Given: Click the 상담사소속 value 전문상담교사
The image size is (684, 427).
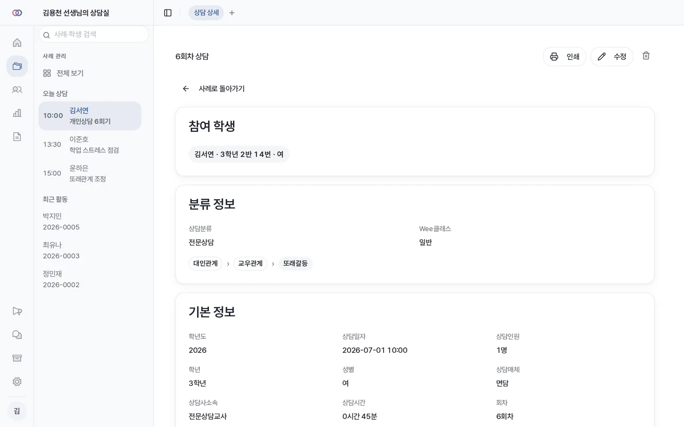Looking at the screenshot, I should pos(208,416).
